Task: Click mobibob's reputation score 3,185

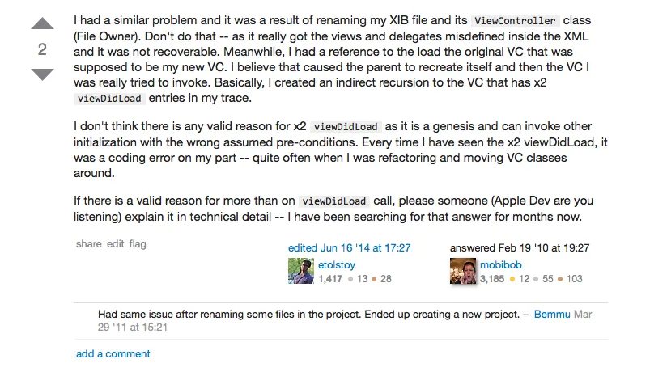Action: pos(491,279)
